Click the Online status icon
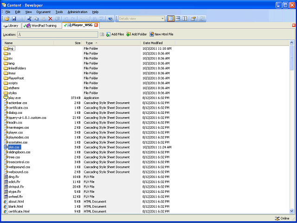This screenshot has height=223, width=297. pyautogui.click(x=277, y=218)
